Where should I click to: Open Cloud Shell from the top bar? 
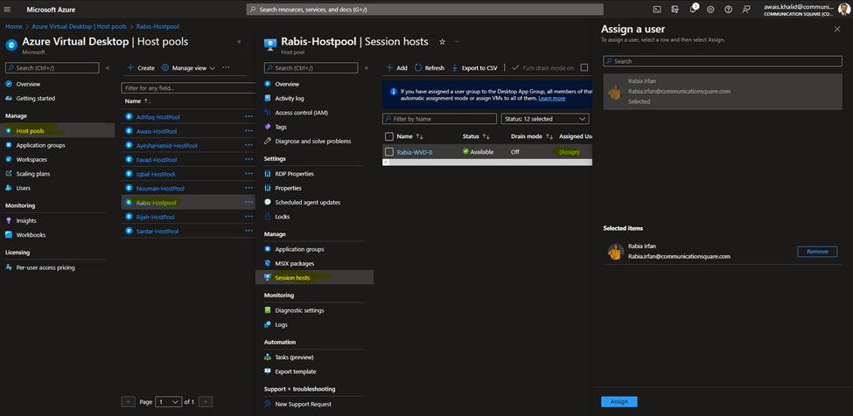click(x=657, y=10)
